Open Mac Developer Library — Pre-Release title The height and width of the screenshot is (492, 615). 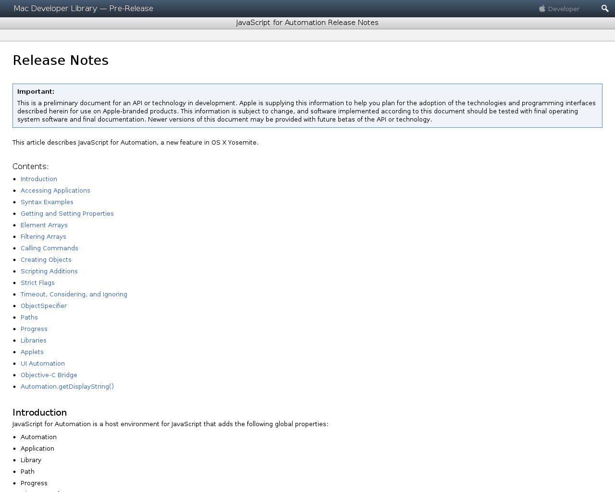click(84, 9)
